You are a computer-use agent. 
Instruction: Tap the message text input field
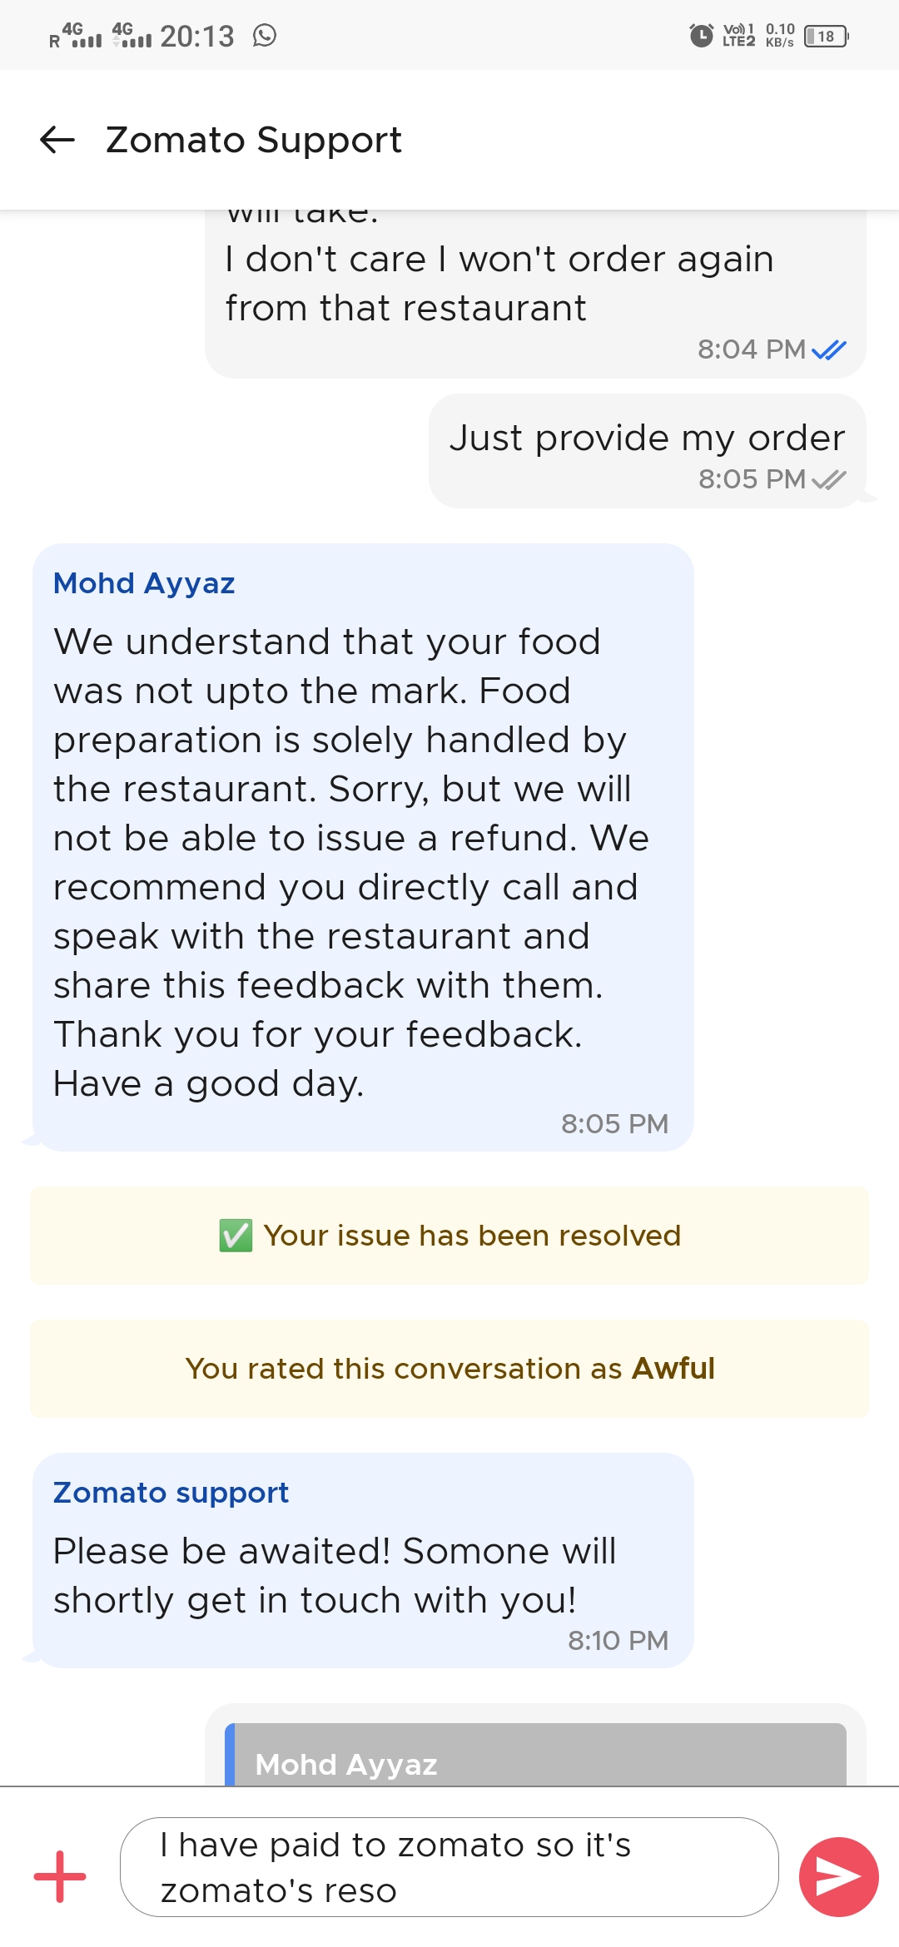click(x=449, y=1867)
